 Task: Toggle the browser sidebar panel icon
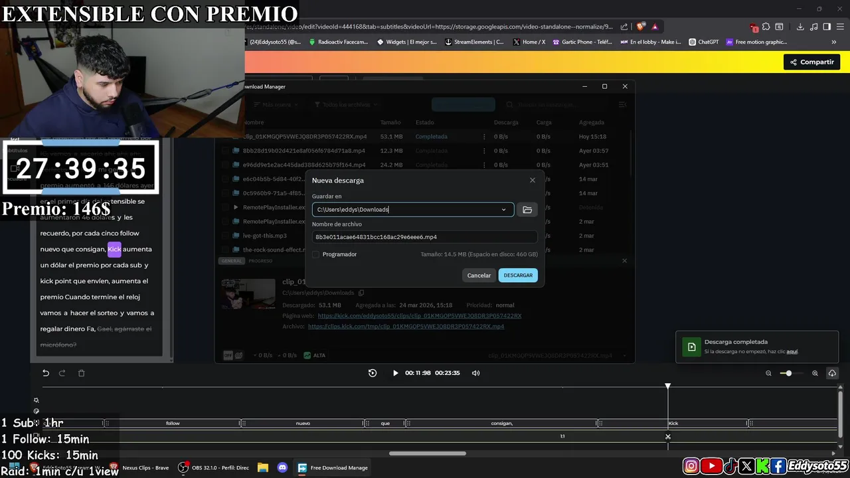coord(827,27)
